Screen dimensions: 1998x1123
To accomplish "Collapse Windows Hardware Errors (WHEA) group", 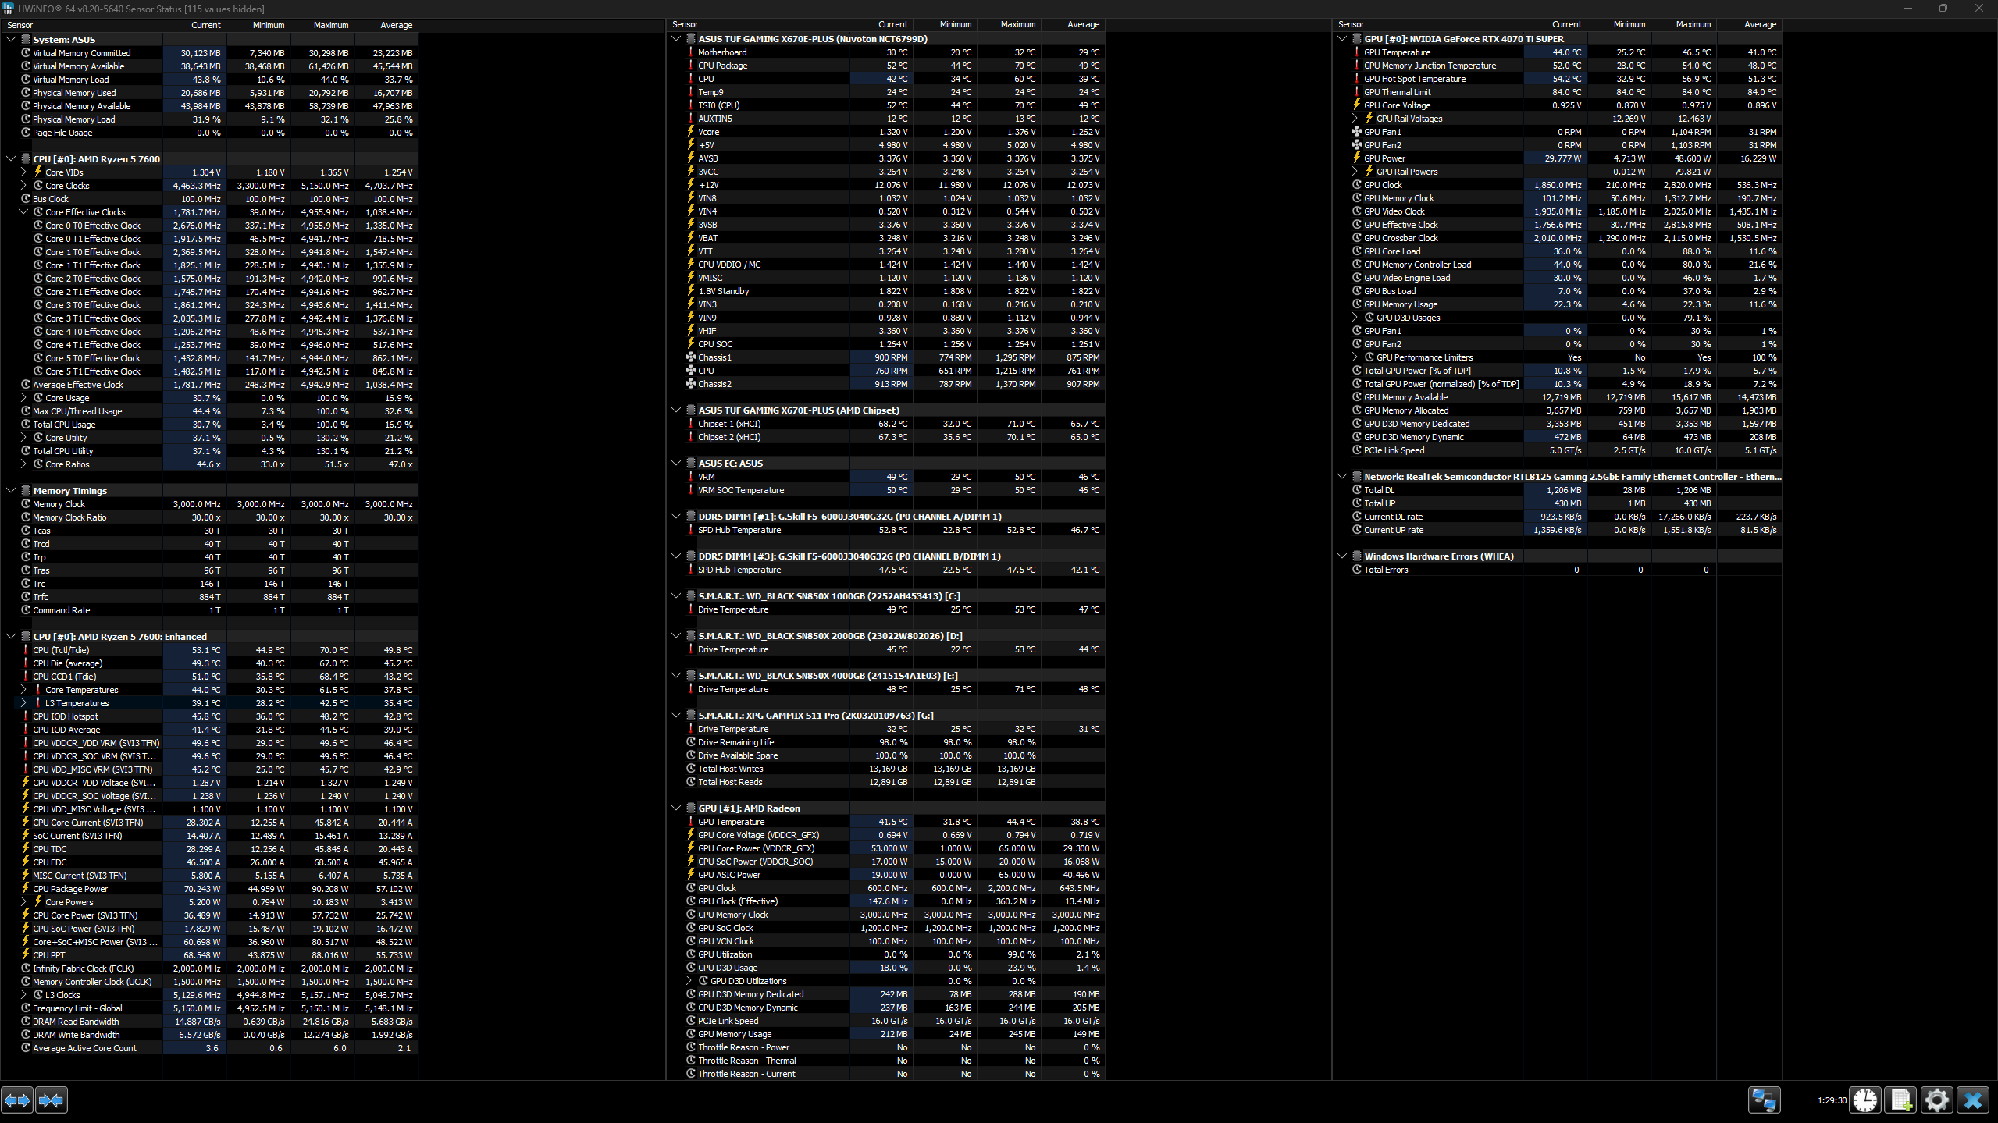I will coord(1342,556).
